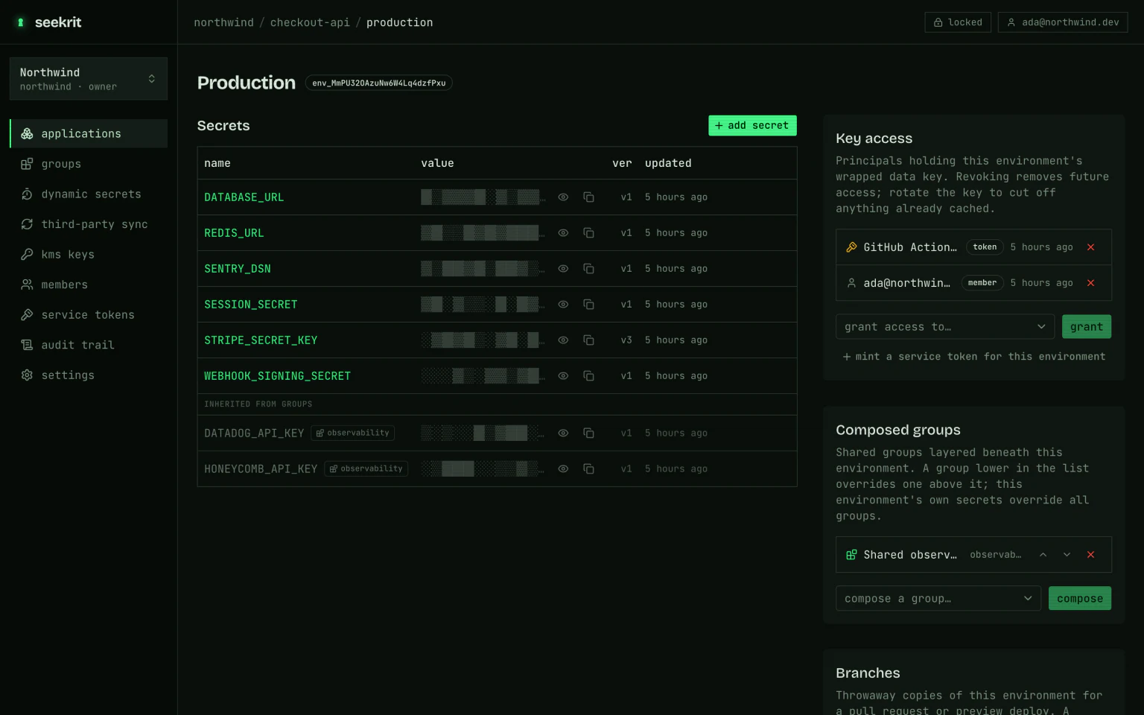Reveal the WEBHOOK_SIGNING_SECRET value

pyautogui.click(x=563, y=376)
